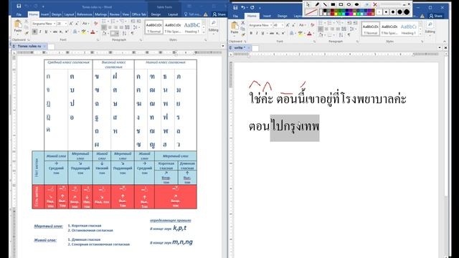
Task: Apply Heading 1 style in Tones rules window
Action: 192,27
